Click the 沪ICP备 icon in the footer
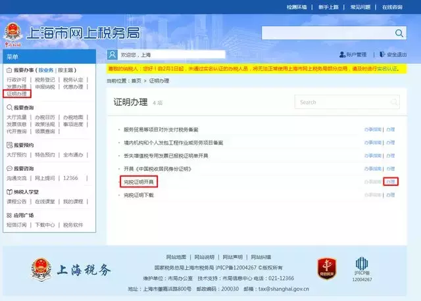The image size is (421, 301). pyautogui.click(x=362, y=264)
